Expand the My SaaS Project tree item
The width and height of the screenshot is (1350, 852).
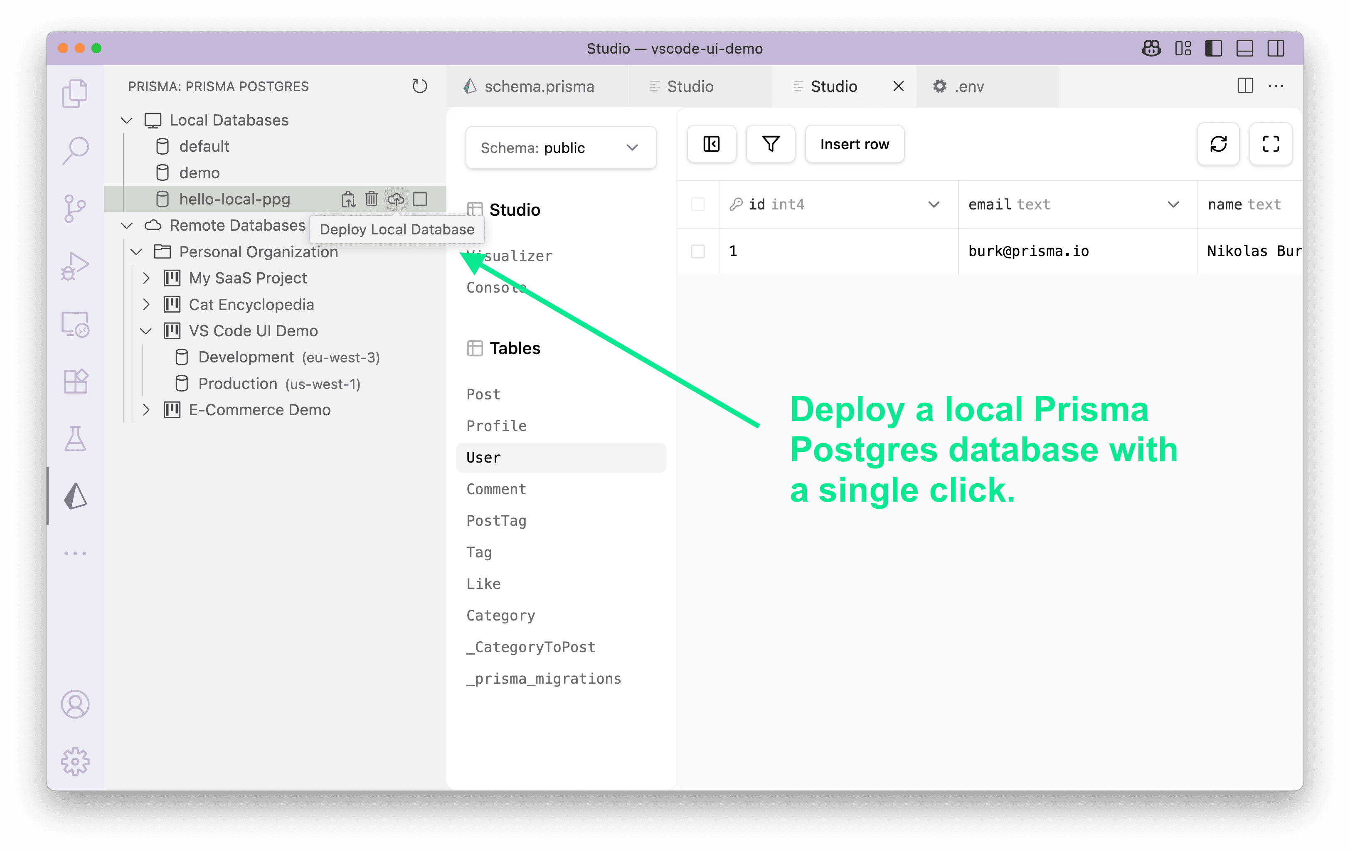[x=147, y=278]
